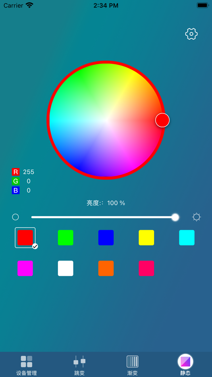
Task: Click the red R channel label
Action: [15, 172]
